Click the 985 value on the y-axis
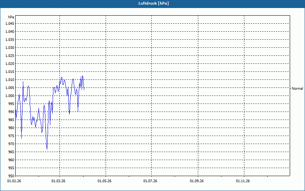 (11, 120)
